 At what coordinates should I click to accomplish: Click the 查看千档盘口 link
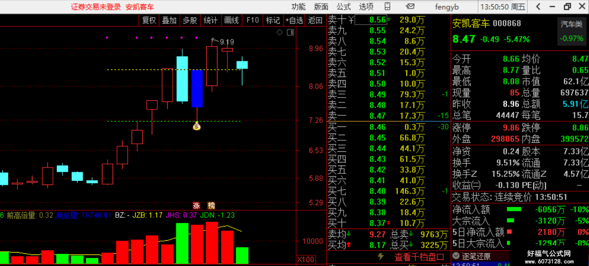pyautogui.click(x=419, y=257)
